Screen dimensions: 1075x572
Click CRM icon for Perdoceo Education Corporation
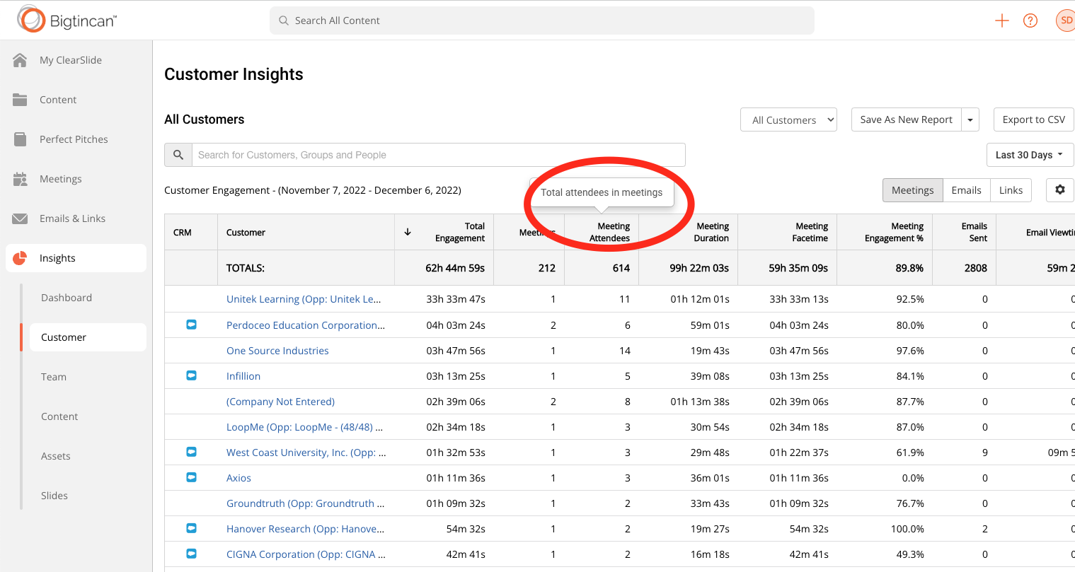click(191, 325)
